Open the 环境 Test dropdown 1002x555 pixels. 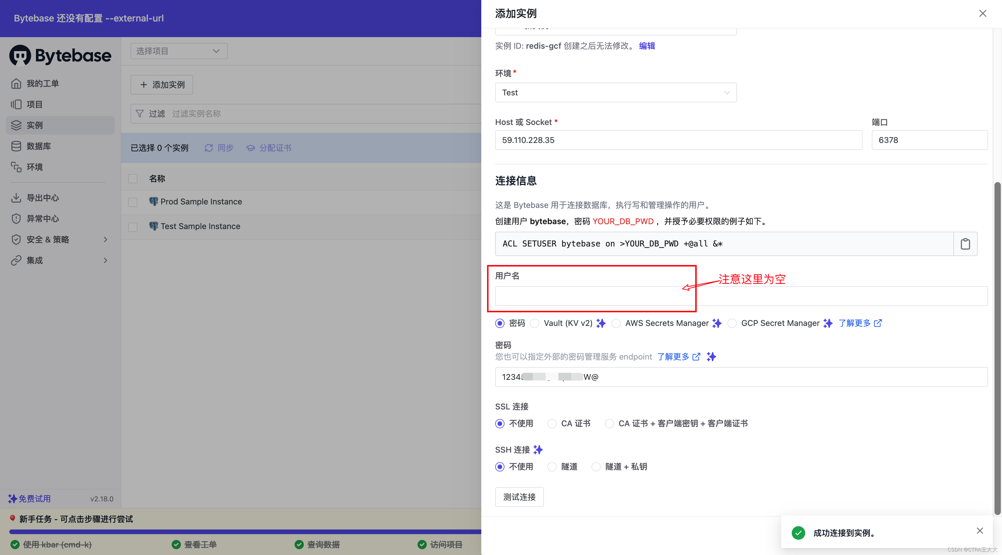[616, 92]
